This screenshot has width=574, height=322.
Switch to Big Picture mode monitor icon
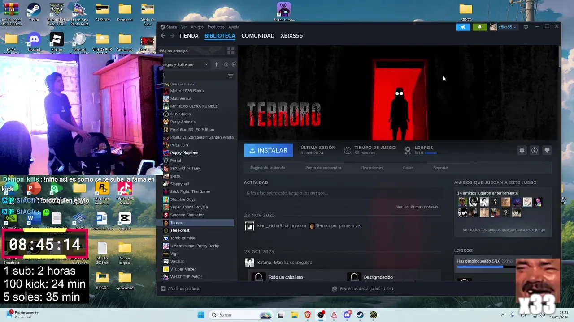coord(526,27)
